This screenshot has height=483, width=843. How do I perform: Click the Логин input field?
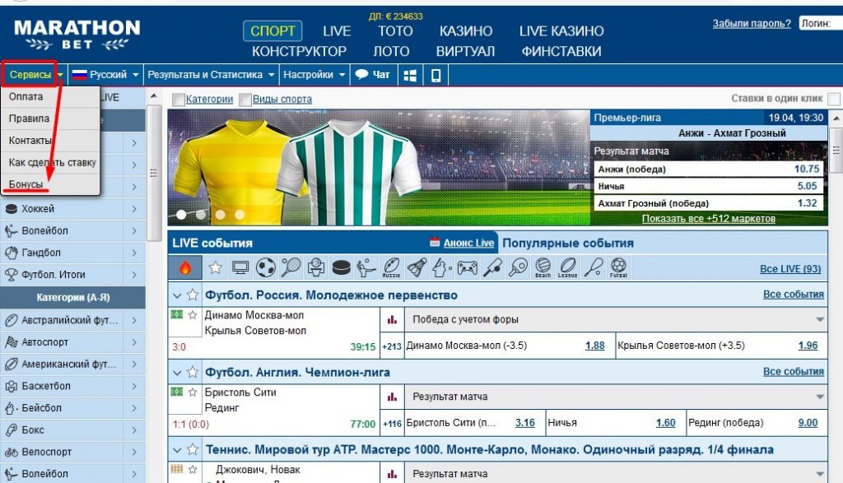click(x=821, y=24)
